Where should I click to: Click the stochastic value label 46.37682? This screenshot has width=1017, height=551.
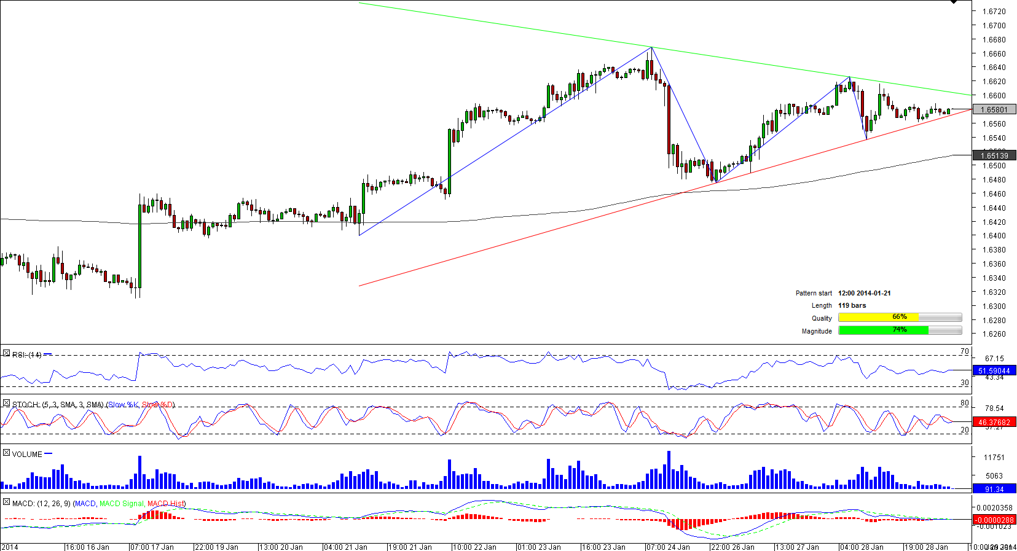(x=994, y=423)
